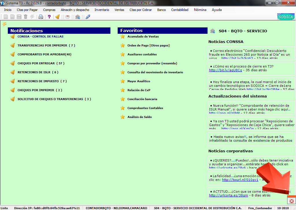The height and width of the screenshot is (210, 296).
Task: Open TRANSFERENCIAS POR IMPRIMIR ( 7 ) notification
Action: (x=46, y=45)
